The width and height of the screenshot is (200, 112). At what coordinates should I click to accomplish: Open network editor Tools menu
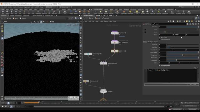tap(101, 21)
